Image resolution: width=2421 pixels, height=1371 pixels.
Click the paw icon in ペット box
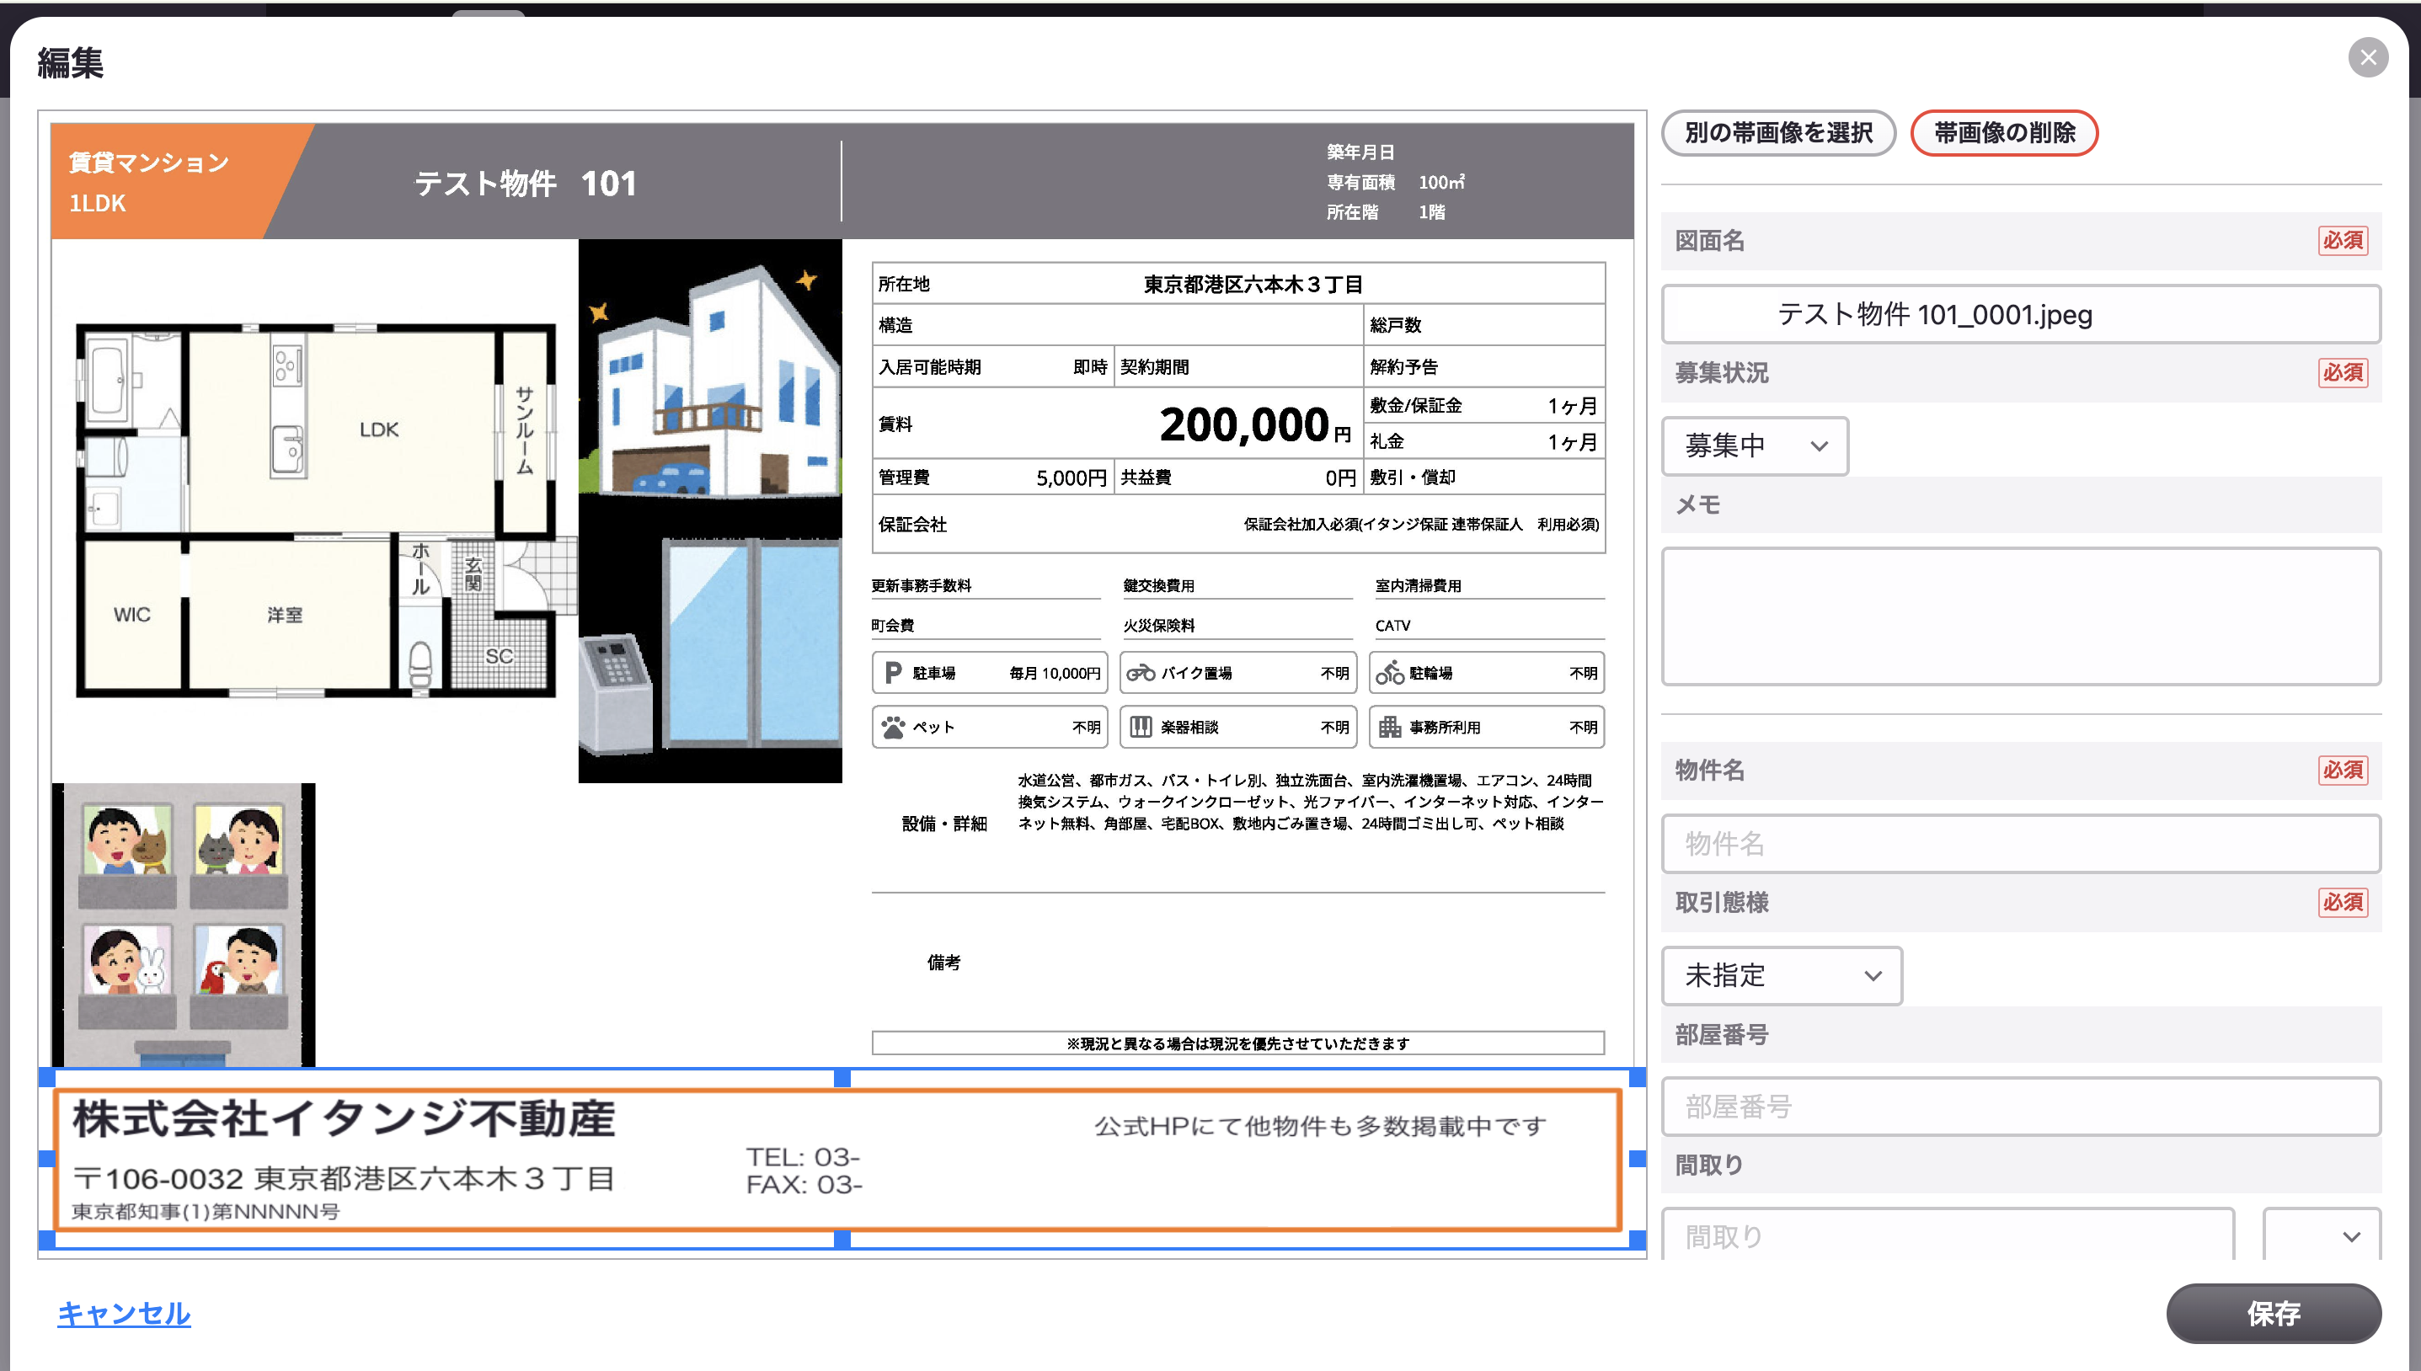[x=893, y=727]
